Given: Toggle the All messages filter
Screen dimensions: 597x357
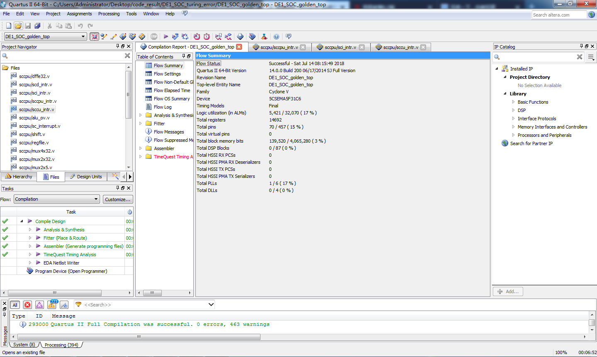Looking at the screenshot, I should [15, 305].
